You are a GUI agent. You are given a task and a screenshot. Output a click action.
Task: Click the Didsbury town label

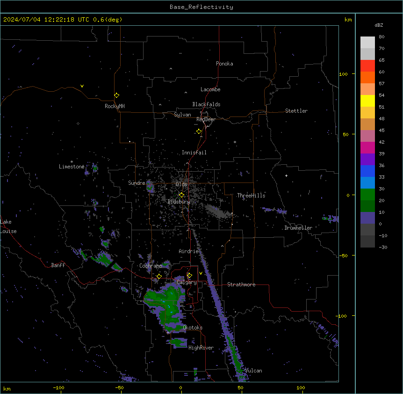pyautogui.click(x=179, y=202)
